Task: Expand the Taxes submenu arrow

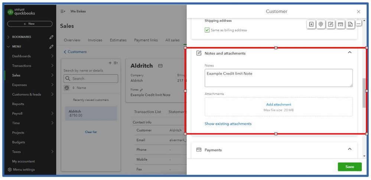Action: 52,152
